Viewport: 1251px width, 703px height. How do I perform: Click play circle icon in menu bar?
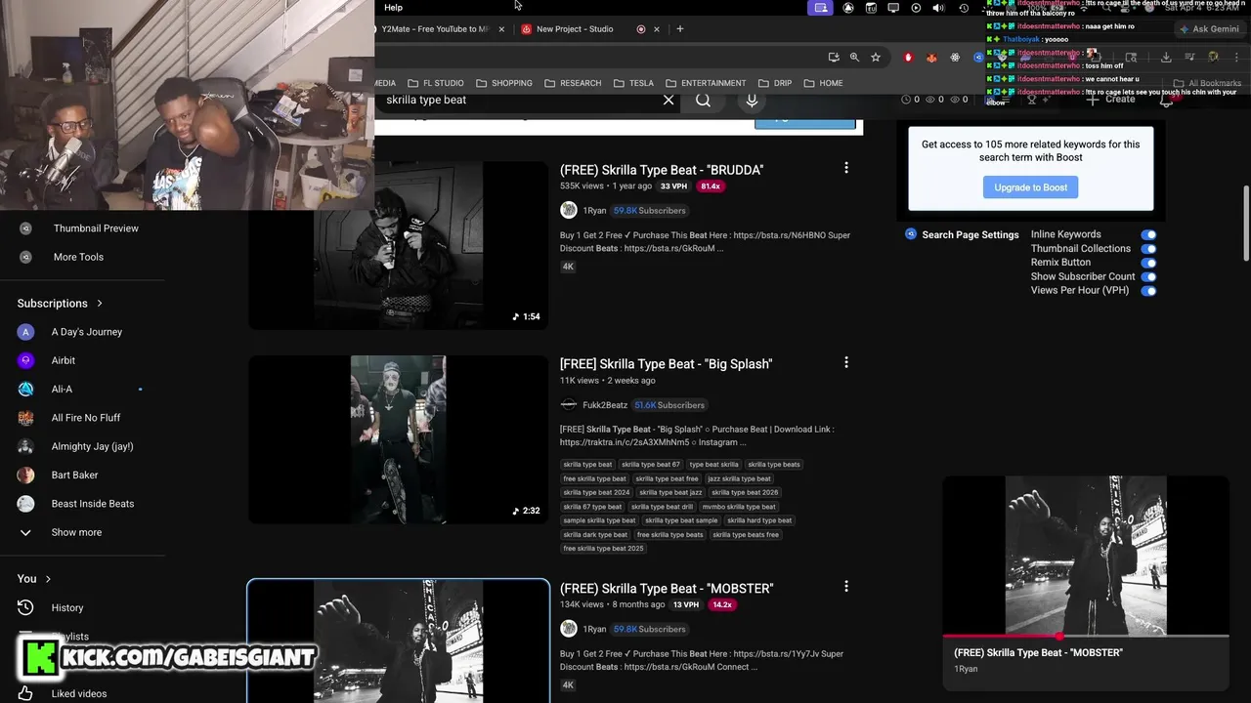[916, 8]
